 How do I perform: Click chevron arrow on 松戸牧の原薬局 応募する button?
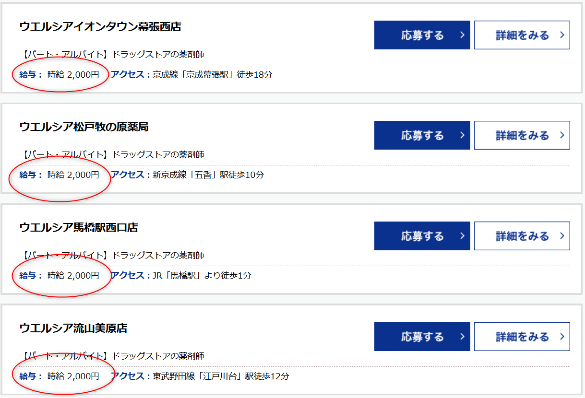[462, 135]
